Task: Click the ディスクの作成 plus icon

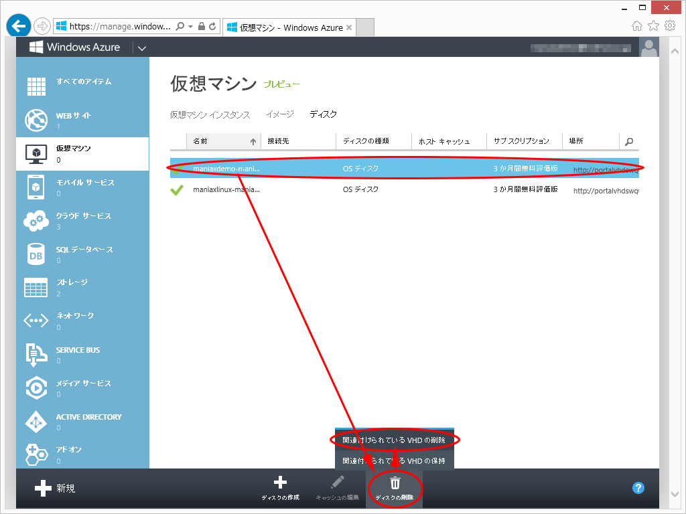Action: pyautogui.click(x=280, y=482)
